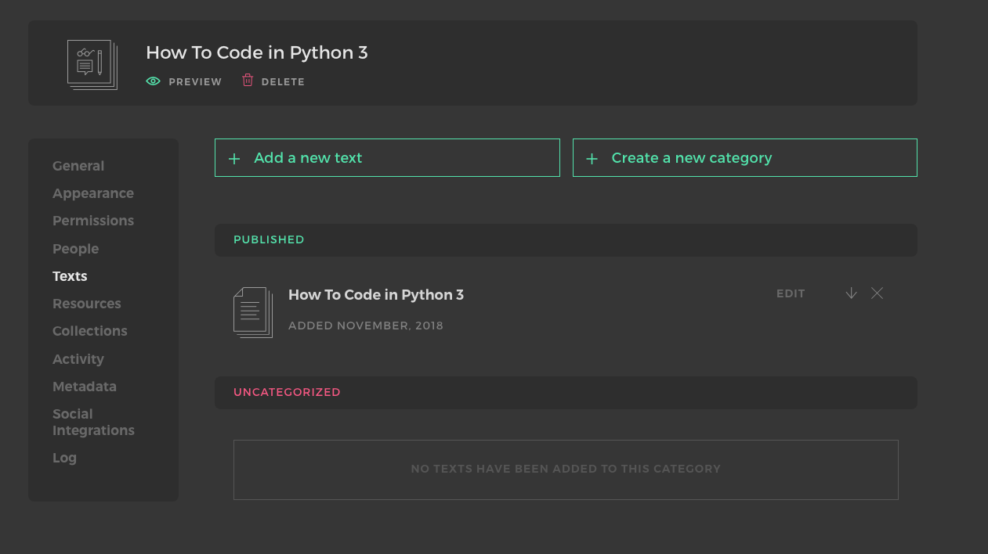Switch to the Collections section

(90, 331)
